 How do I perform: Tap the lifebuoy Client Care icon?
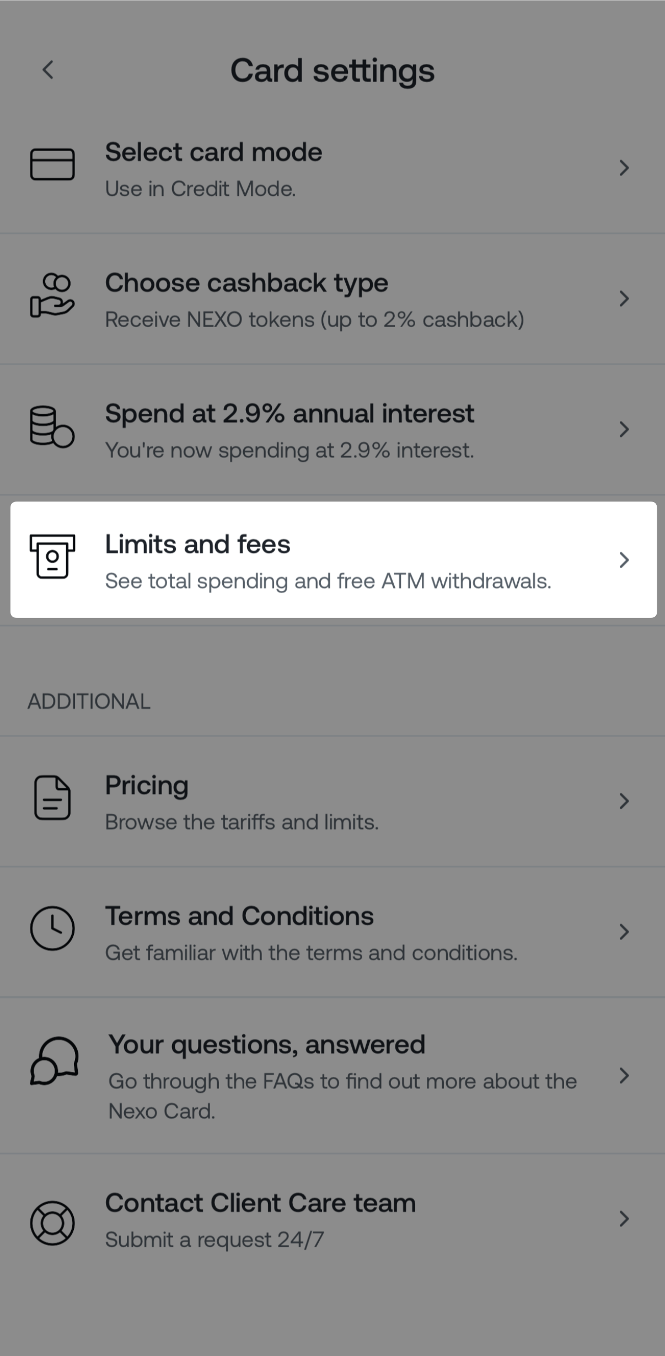pos(52,1223)
